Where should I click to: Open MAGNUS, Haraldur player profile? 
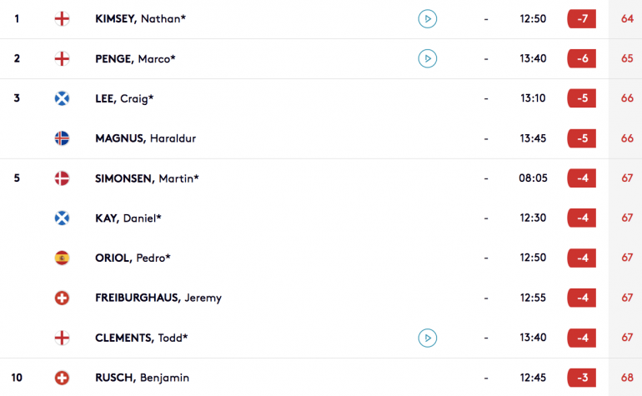145,138
